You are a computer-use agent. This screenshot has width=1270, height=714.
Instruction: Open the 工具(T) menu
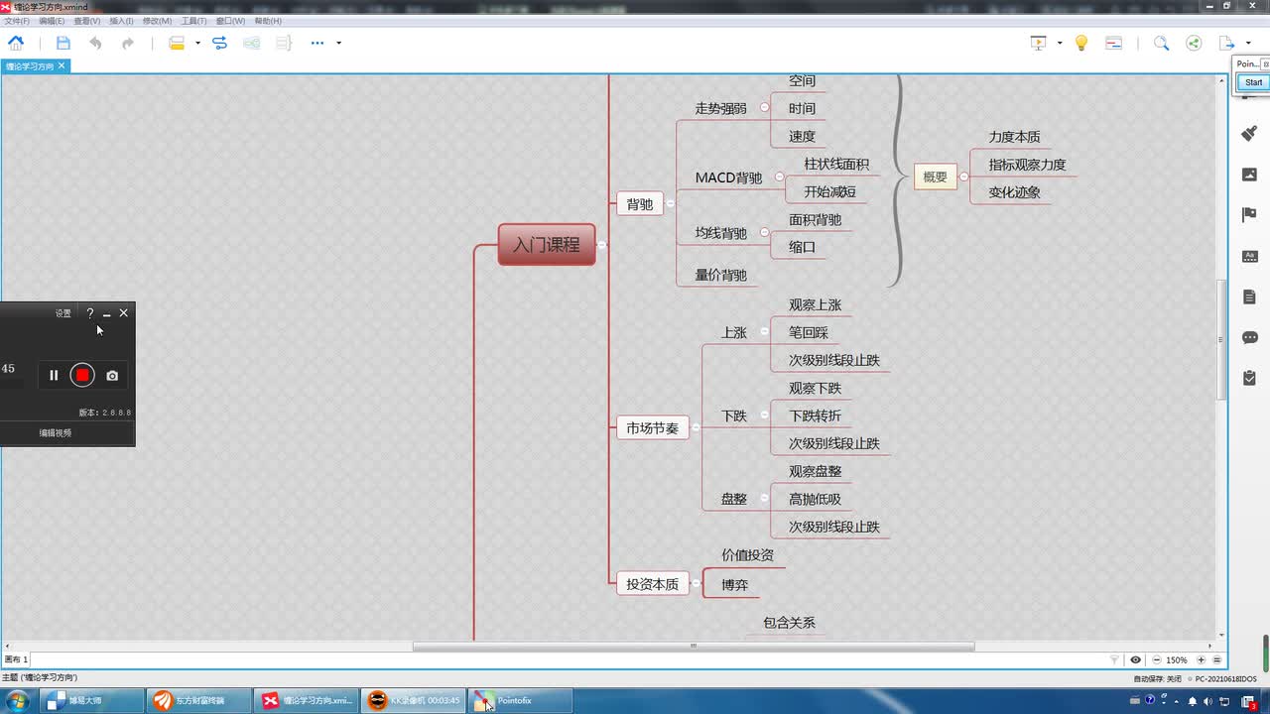[193, 21]
